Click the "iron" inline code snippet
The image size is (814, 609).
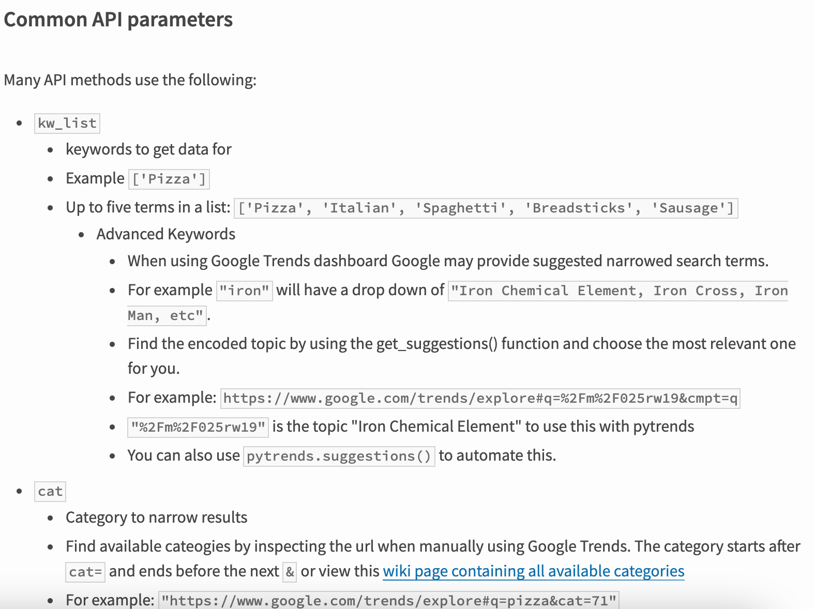pos(244,291)
